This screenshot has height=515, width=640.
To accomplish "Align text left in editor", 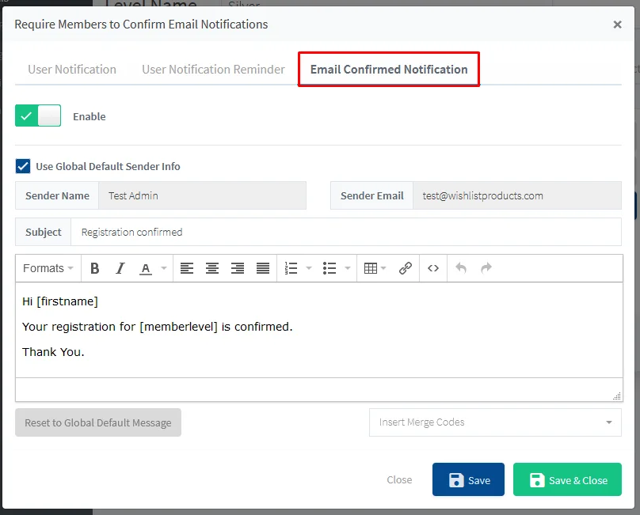I will click(x=187, y=268).
